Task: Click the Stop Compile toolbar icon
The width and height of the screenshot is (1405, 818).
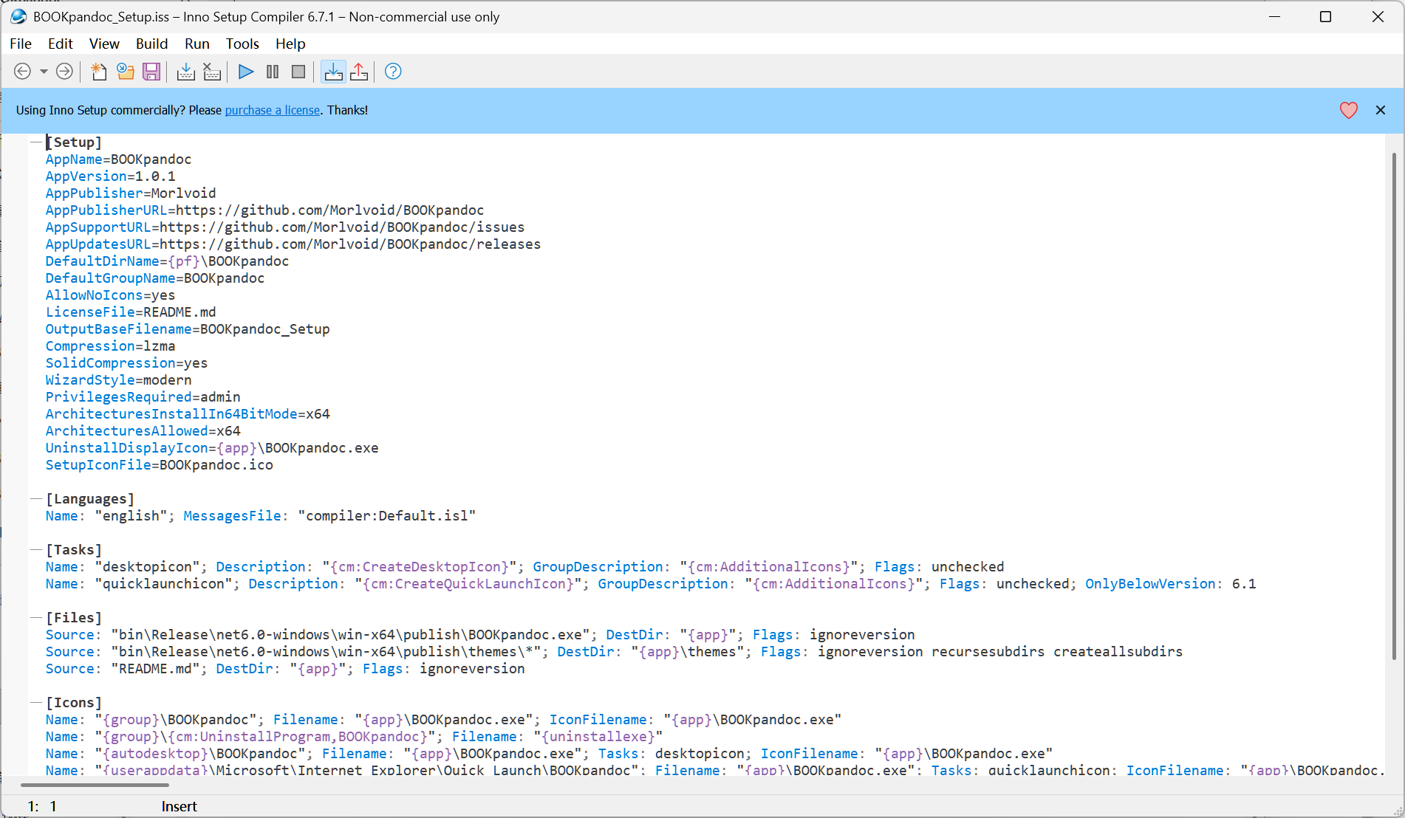Action: click(212, 72)
